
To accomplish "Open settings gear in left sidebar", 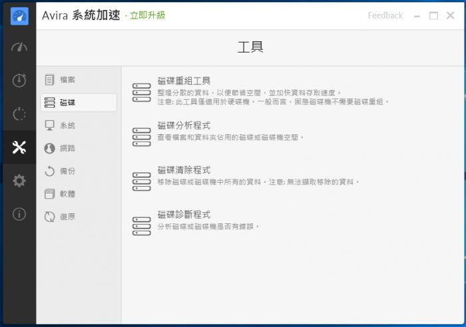I will (19, 181).
